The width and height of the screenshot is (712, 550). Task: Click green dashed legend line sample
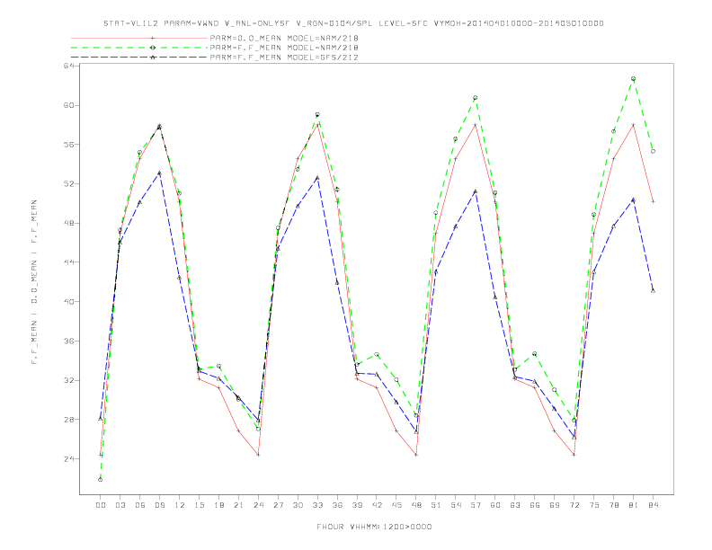pyautogui.click(x=139, y=48)
